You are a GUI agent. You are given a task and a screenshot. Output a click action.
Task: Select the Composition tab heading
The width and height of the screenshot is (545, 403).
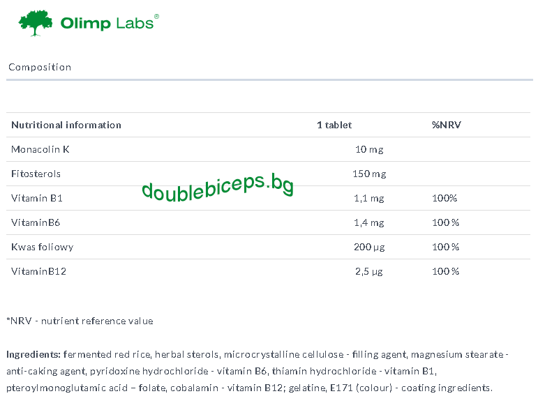coord(40,67)
